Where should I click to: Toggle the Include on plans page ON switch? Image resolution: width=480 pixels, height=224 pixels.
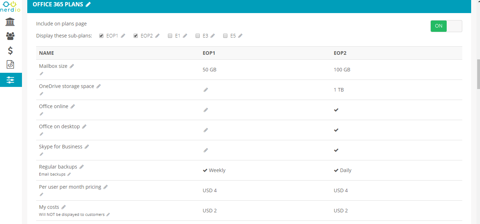point(446,26)
